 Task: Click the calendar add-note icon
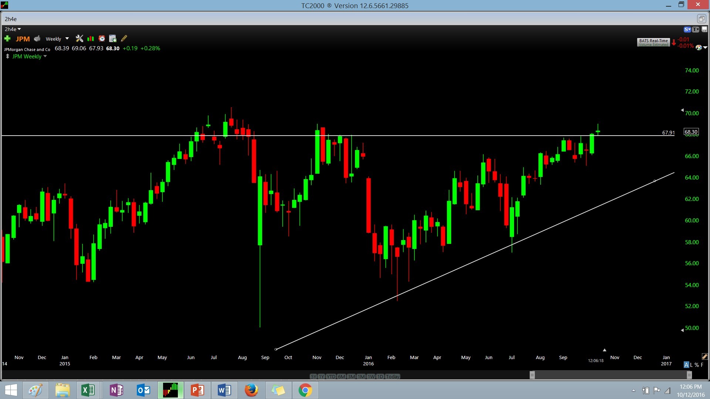[x=113, y=38]
